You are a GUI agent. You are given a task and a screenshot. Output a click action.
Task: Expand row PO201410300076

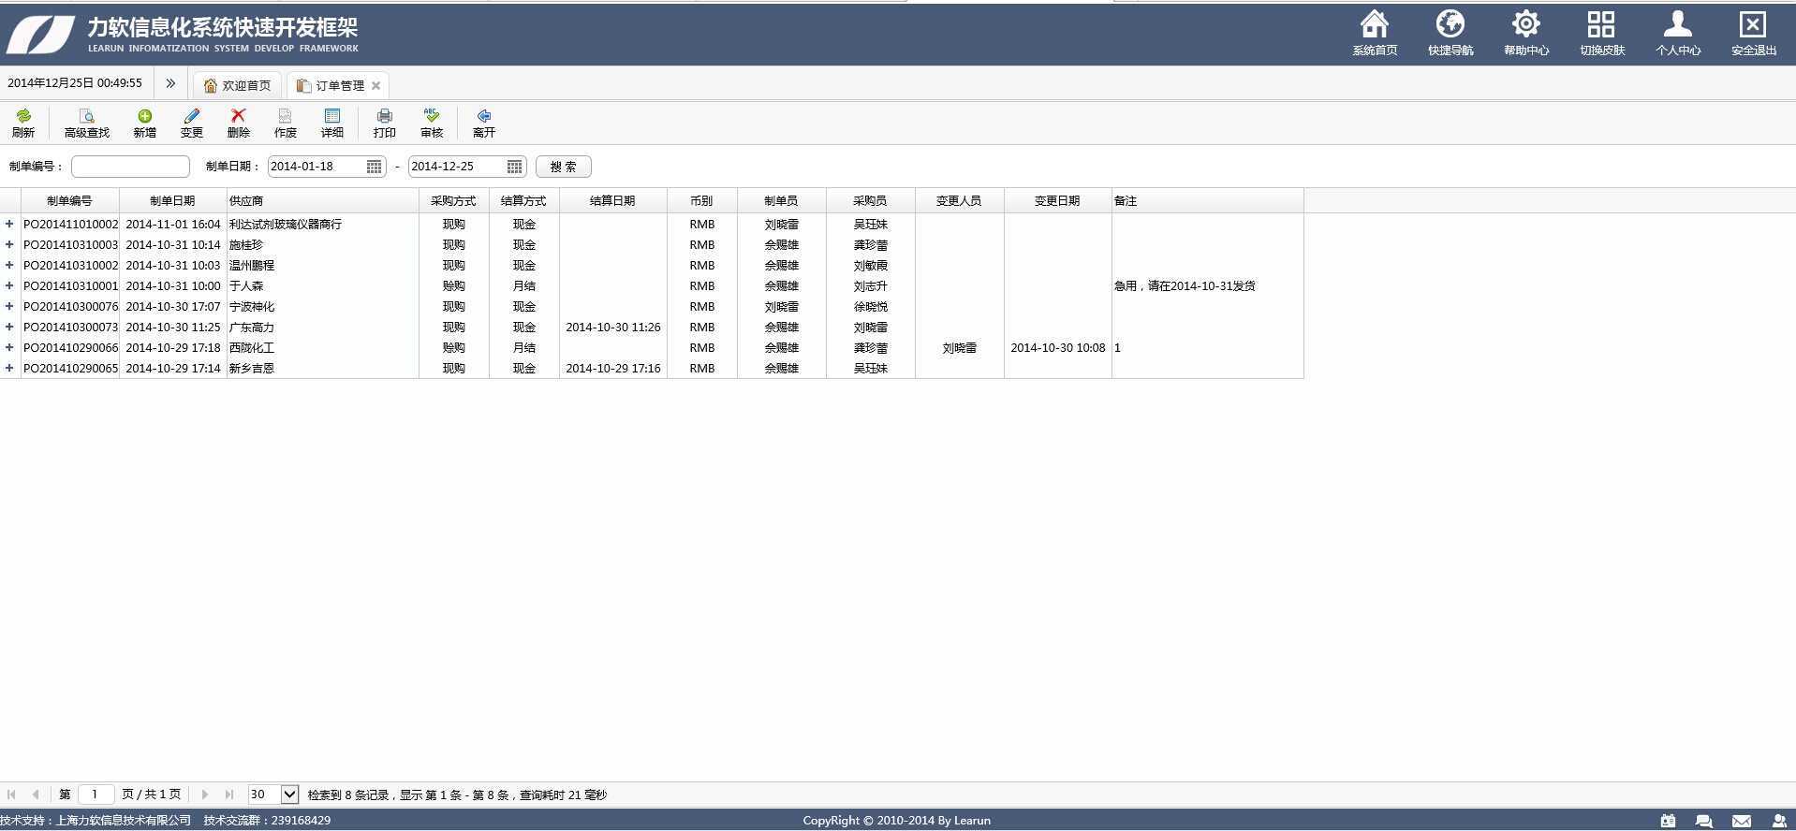click(9, 306)
